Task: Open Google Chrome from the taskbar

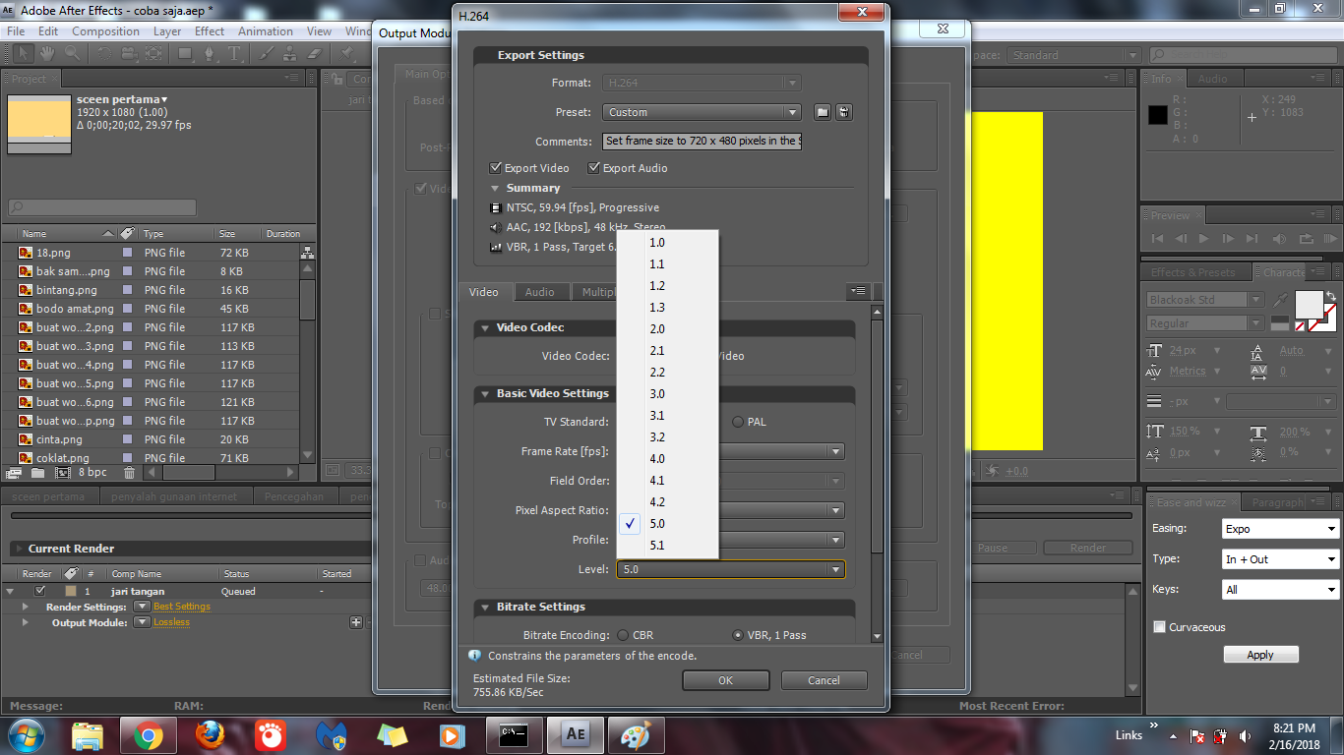Action: [x=149, y=735]
